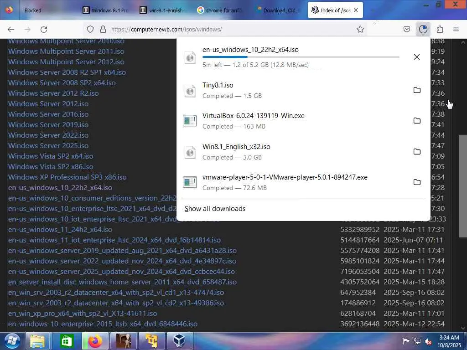Download en-us_windows_11_iot_enterprise_ltsc_2024 iso
This screenshot has width=467, height=350.
(x=114, y=240)
